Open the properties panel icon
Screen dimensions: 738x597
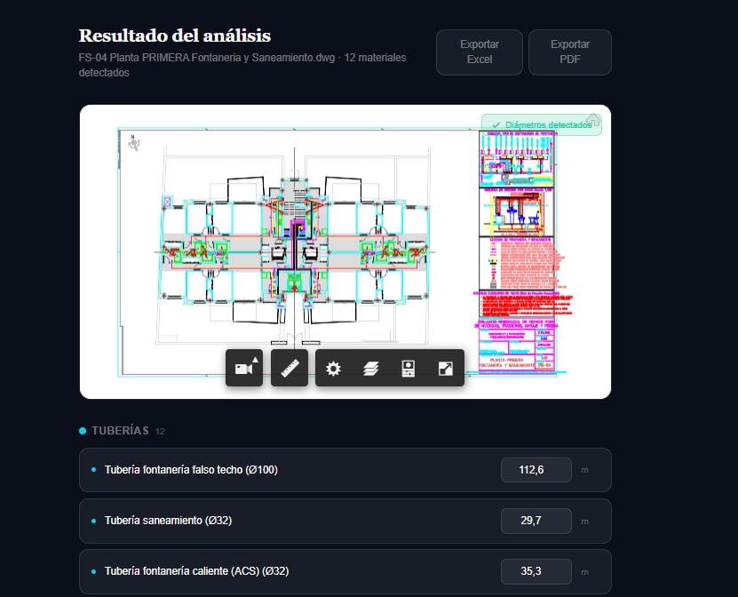click(408, 367)
